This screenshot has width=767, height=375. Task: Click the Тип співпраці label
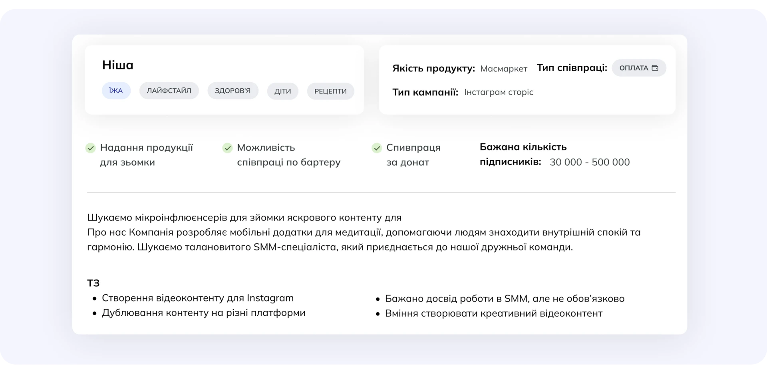572,68
